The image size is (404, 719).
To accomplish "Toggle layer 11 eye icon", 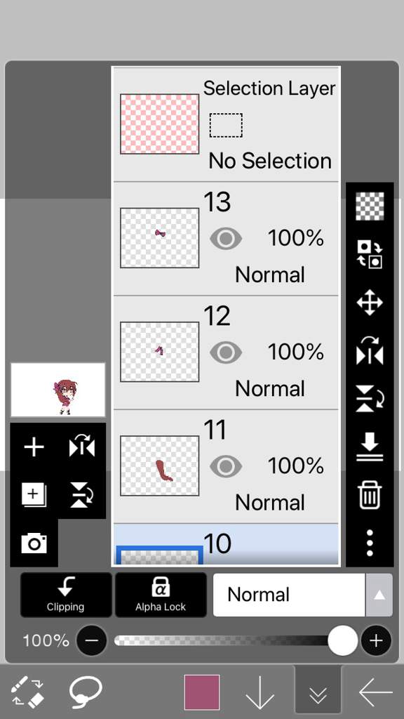I will pos(226,466).
